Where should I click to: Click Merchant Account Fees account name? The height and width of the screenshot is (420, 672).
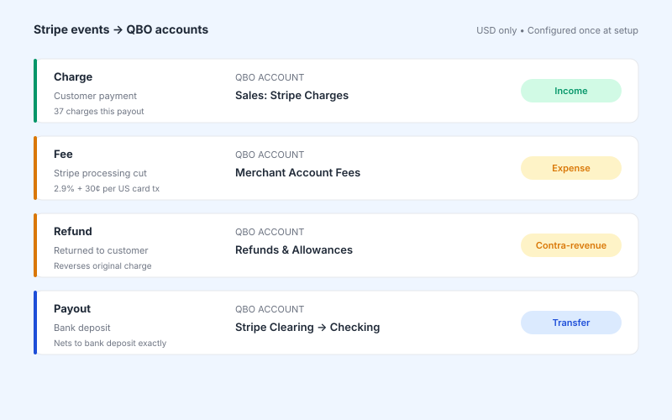click(298, 173)
